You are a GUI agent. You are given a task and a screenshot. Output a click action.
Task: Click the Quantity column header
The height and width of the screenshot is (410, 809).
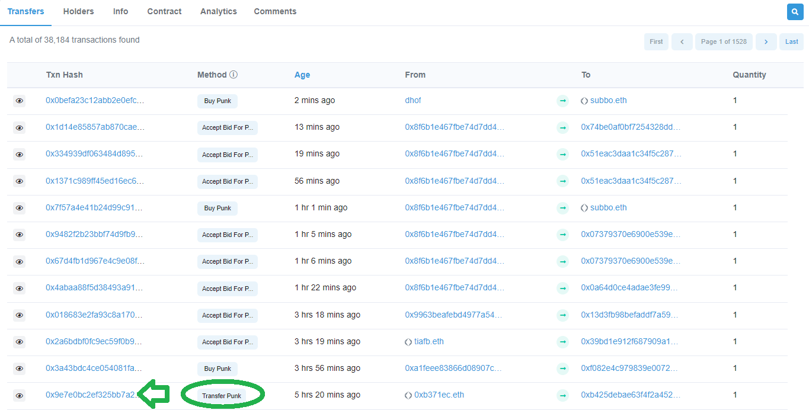[x=749, y=75]
